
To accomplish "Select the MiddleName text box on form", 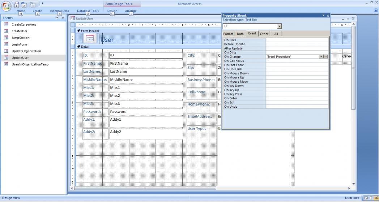I will coord(146,79).
